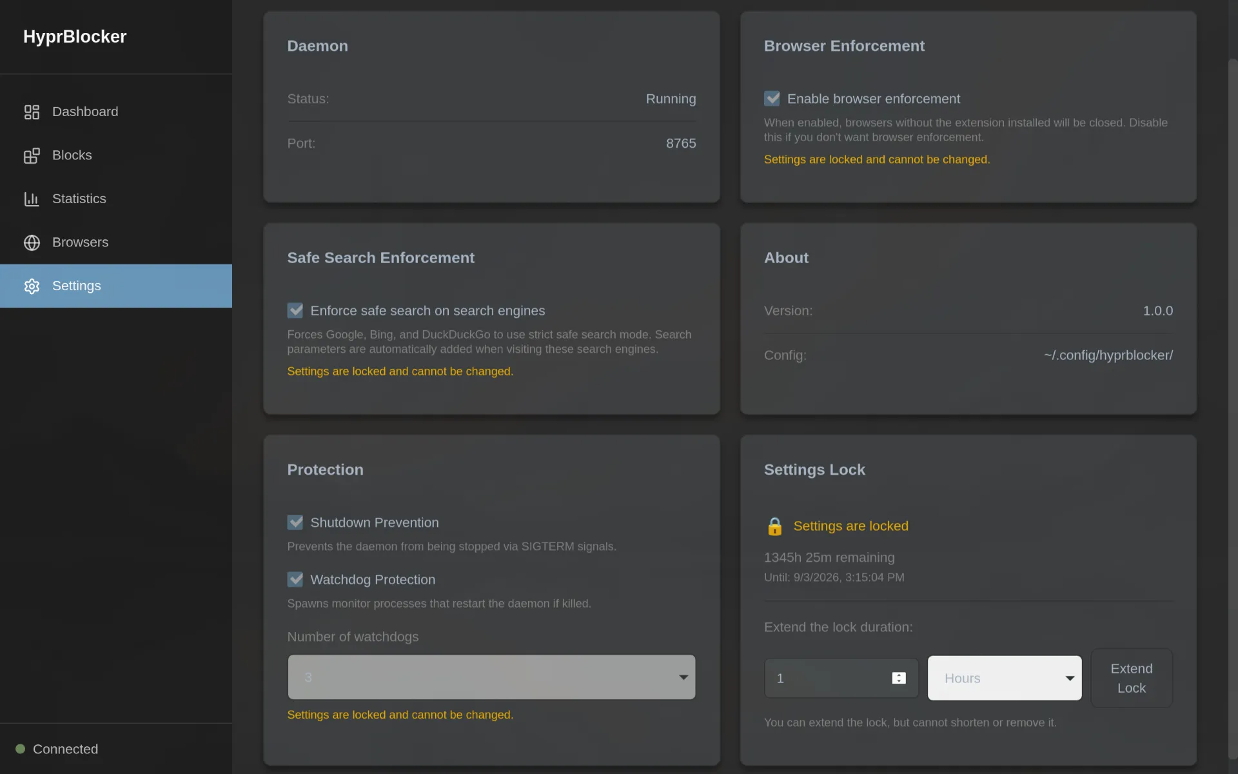Click locked warning under safe search
1238x774 pixels.
click(400, 372)
